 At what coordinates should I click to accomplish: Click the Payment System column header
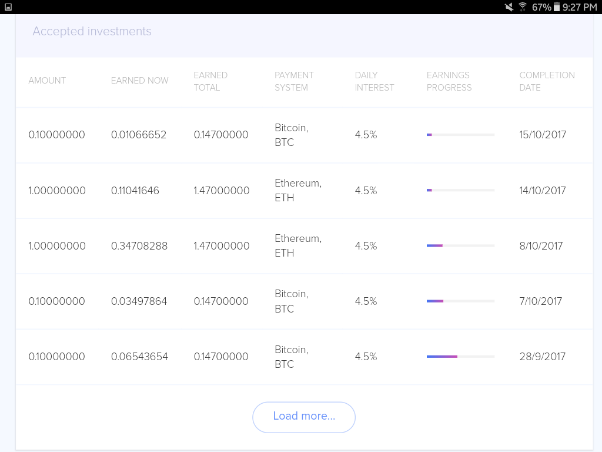tap(294, 81)
